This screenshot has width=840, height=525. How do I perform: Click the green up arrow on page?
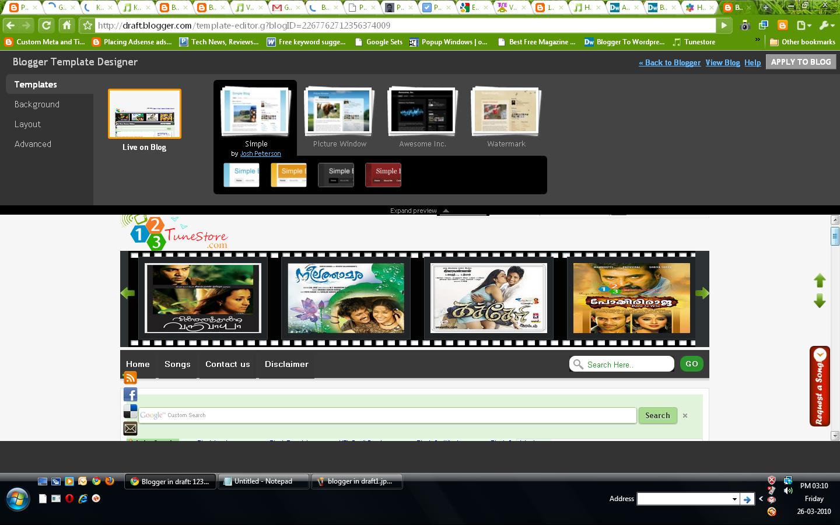[820, 281]
